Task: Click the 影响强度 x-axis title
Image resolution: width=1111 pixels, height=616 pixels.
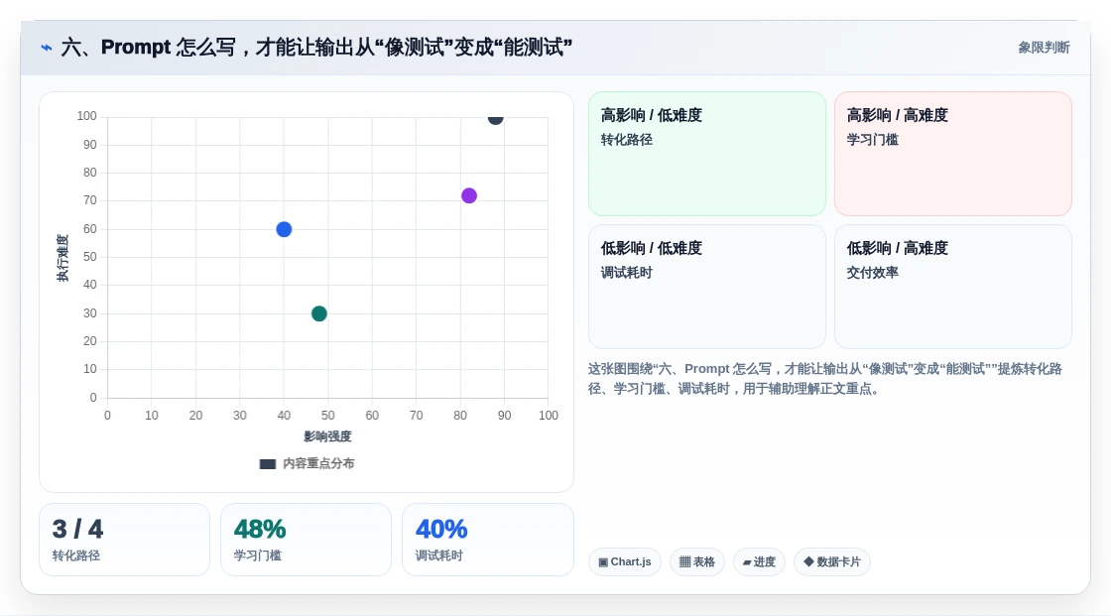Action: [x=327, y=436]
